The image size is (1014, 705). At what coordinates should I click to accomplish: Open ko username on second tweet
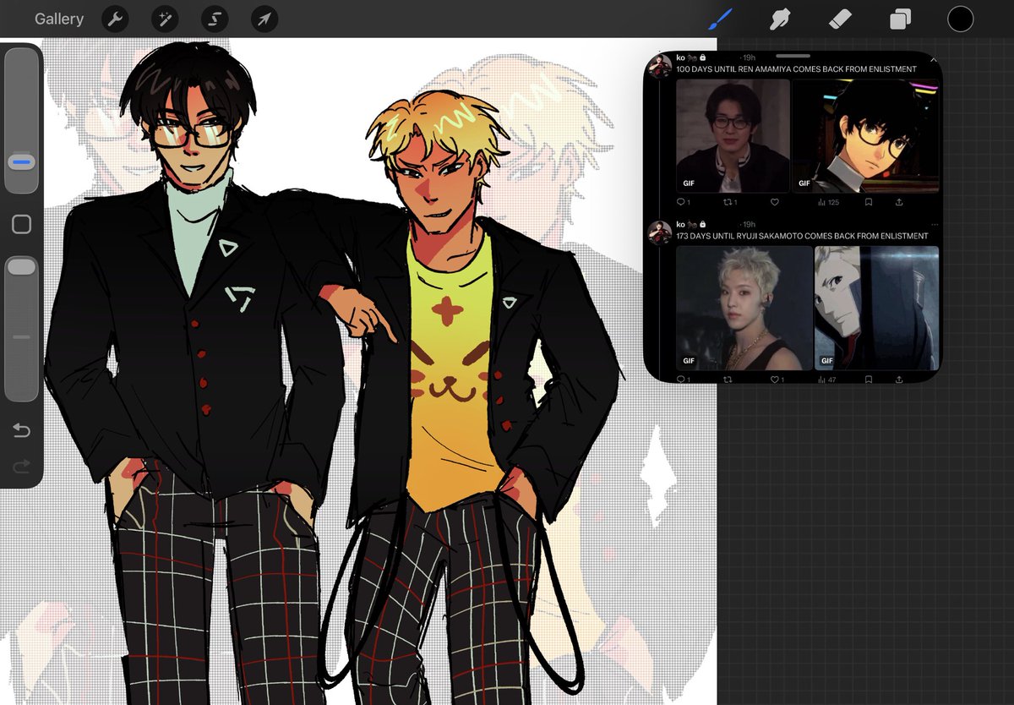tap(680, 225)
